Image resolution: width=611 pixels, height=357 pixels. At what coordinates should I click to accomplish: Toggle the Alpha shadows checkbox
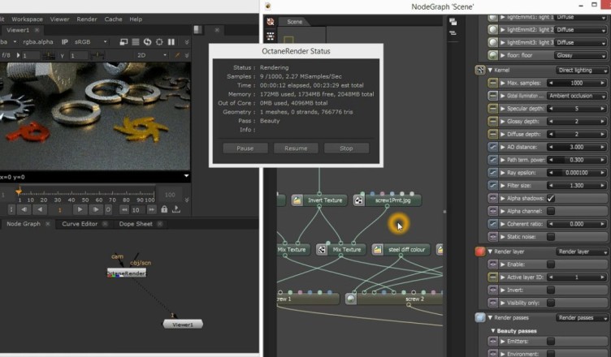coord(551,198)
